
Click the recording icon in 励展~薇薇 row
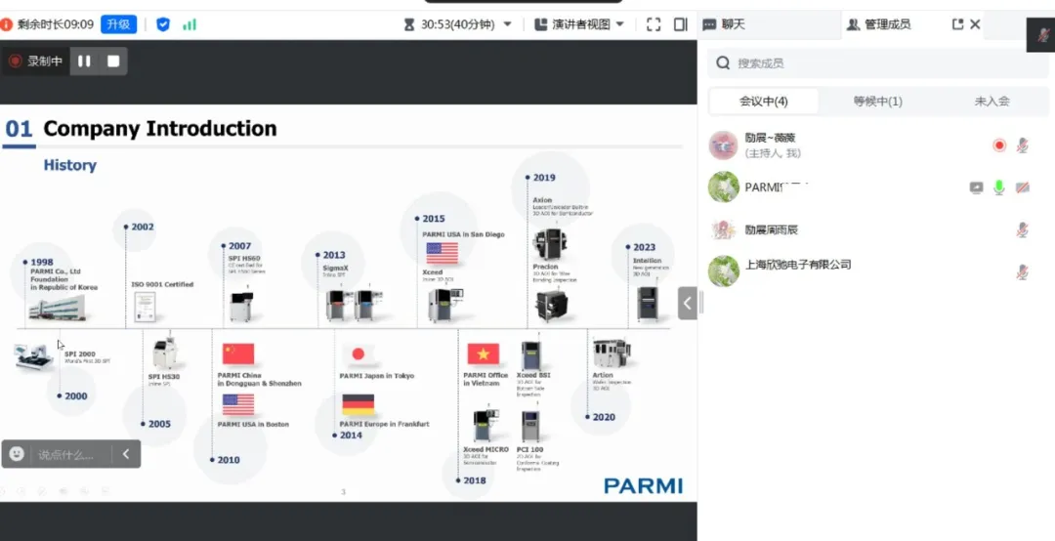999,146
